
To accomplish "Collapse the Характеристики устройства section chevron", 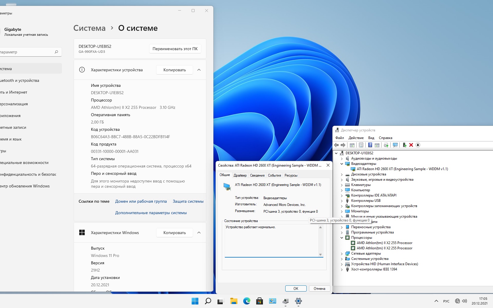I will point(199,70).
